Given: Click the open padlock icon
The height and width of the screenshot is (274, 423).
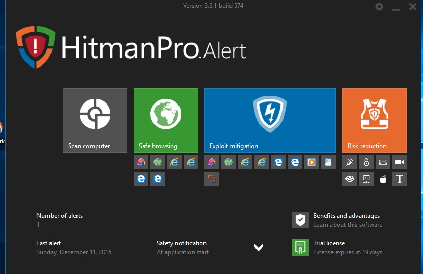Looking at the screenshot, I should (x=366, y=162).
